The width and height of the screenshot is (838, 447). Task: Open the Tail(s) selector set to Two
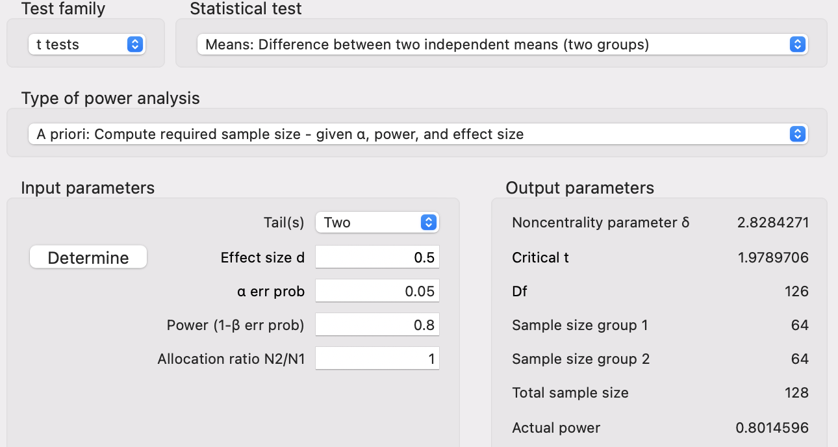pos(377,222)
